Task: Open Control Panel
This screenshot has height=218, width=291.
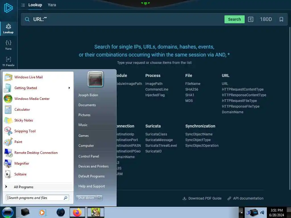Action: click(89, 156)
